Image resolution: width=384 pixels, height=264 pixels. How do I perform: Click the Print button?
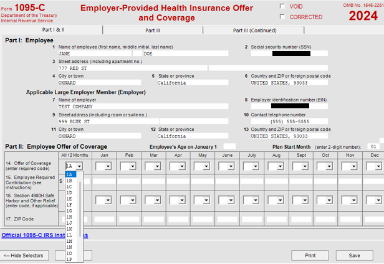(310, 255)
